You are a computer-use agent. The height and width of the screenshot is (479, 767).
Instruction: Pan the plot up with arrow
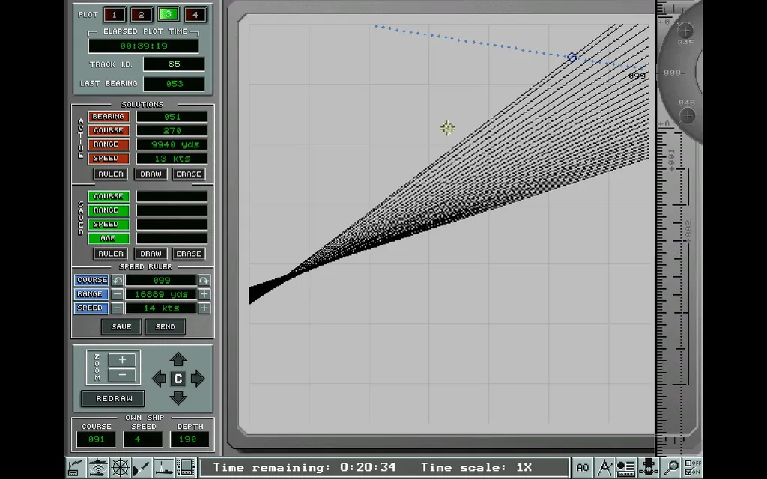point(178,360)
